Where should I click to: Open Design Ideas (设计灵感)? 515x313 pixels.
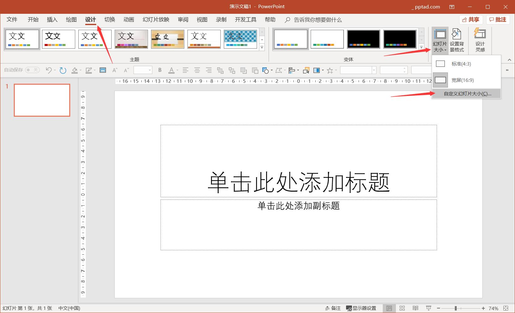(x=480, y=41)
